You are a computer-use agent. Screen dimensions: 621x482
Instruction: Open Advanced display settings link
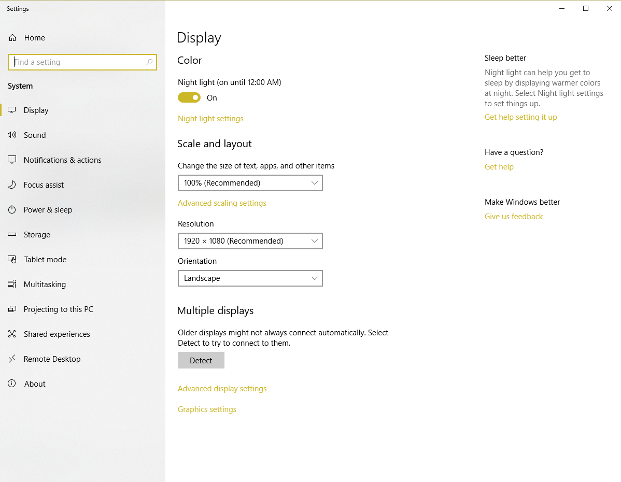222,389
